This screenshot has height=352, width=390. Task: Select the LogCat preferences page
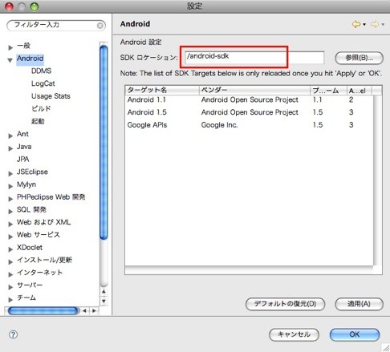point(43,83)
